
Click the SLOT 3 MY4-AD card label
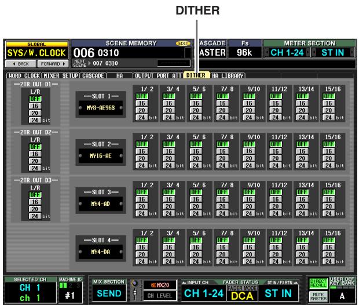(x=101, y=204)
